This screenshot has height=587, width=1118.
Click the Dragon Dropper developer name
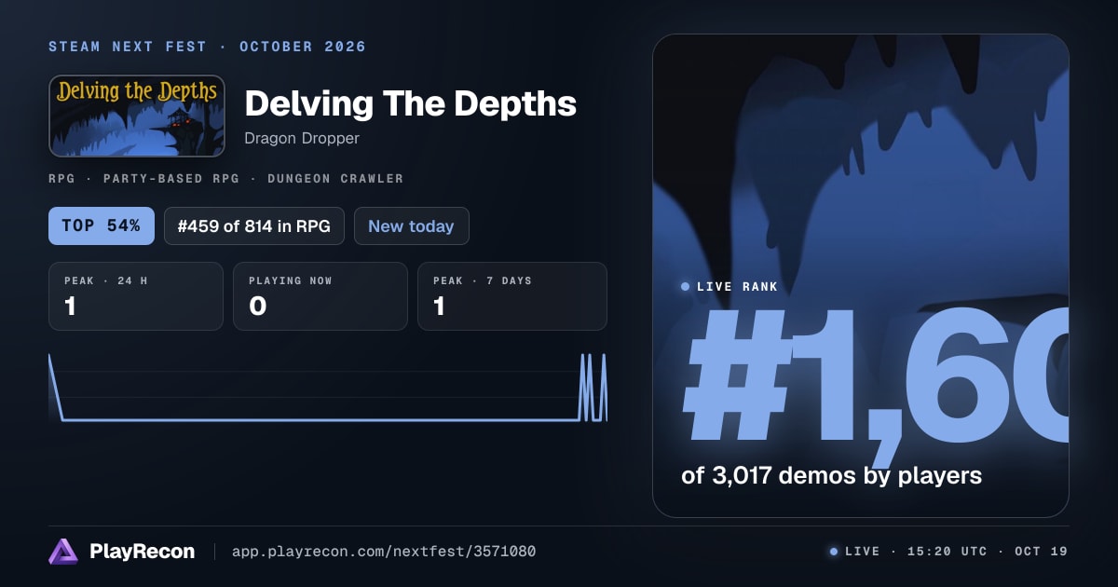[302, 138]
